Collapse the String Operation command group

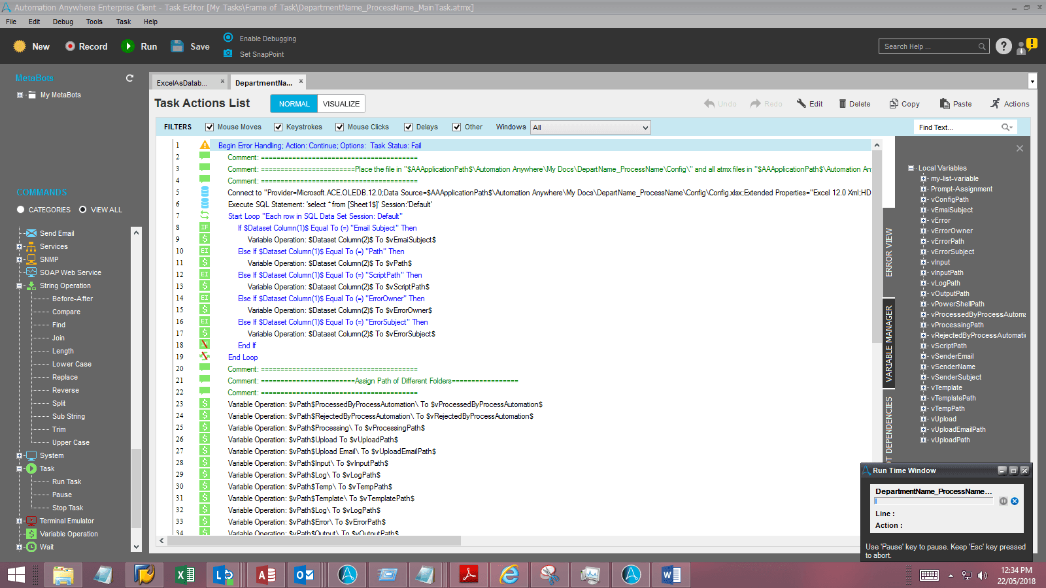pyautogui.click(x=20, y=286)
